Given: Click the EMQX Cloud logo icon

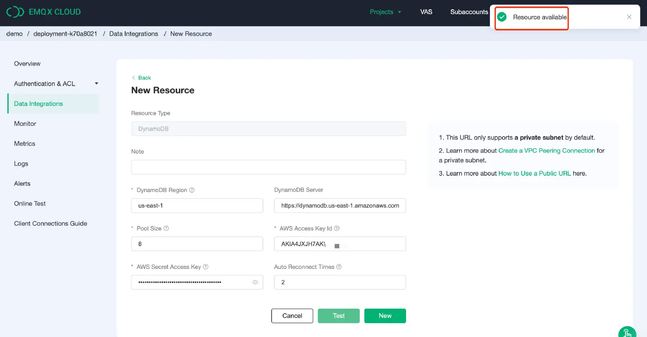Looking at the screenshot, I should [15, 12].
